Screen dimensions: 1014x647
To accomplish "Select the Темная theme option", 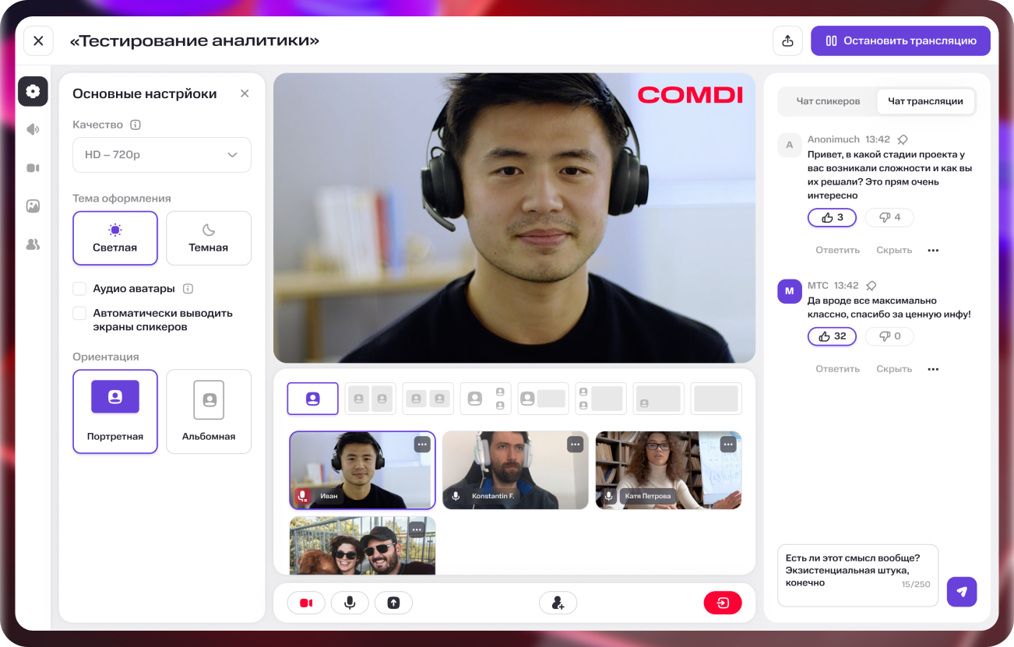I will point(209,238).
